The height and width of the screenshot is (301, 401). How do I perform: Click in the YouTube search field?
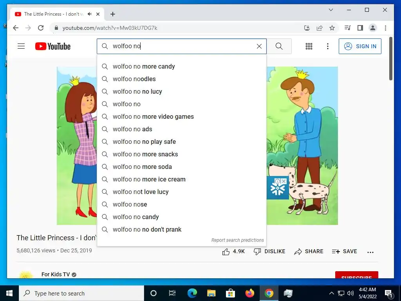coord(182,46)
